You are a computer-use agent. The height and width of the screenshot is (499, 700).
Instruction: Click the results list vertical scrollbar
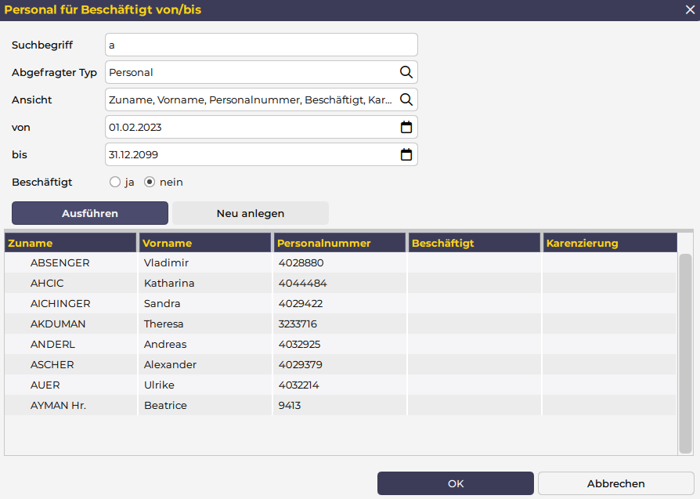[x=685, y=353]
